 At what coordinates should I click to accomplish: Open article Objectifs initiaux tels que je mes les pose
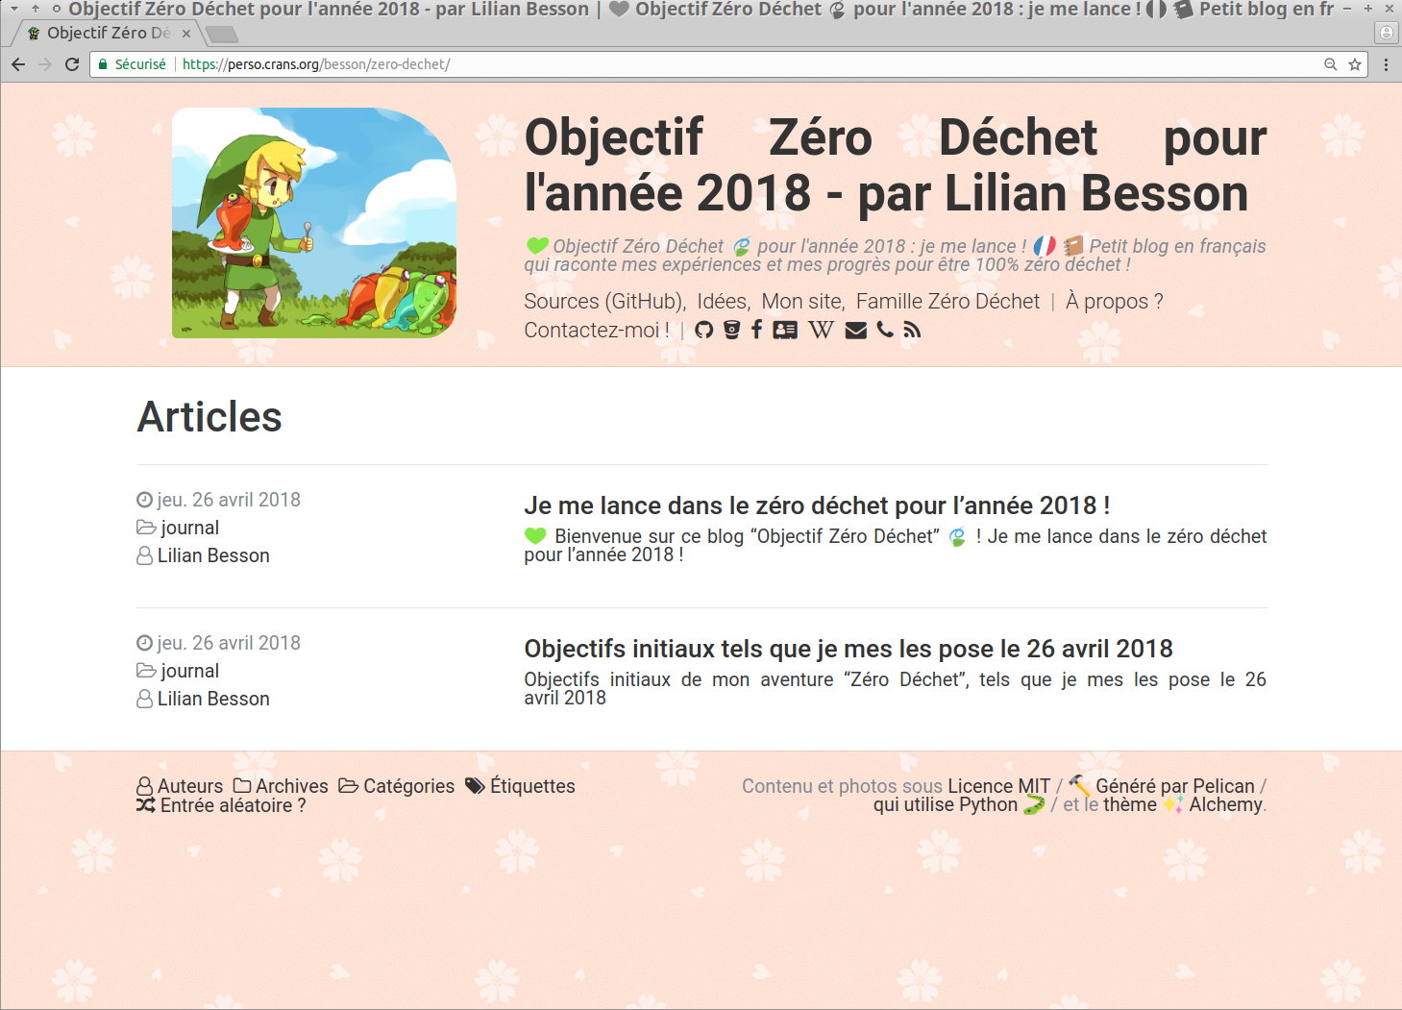click(849, 649)
